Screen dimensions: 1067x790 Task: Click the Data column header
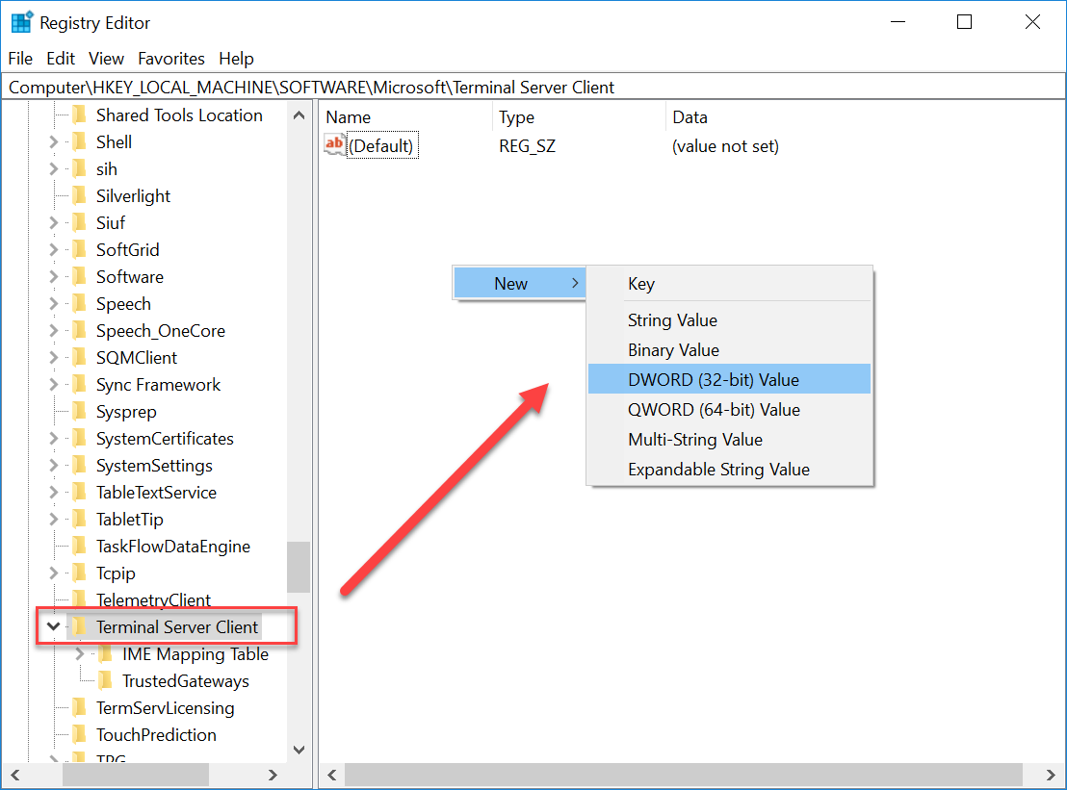tap(690, 117)
